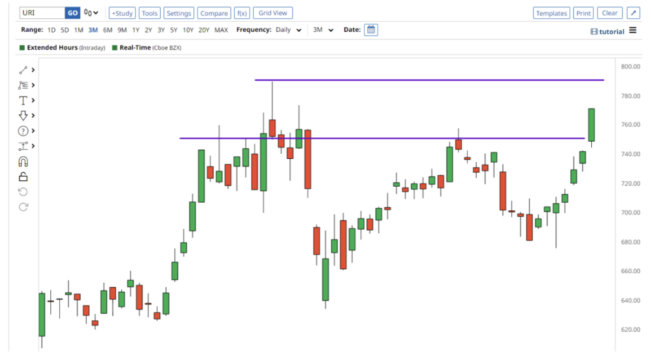Click the 620.00 price axis label

tap(630, 330)
